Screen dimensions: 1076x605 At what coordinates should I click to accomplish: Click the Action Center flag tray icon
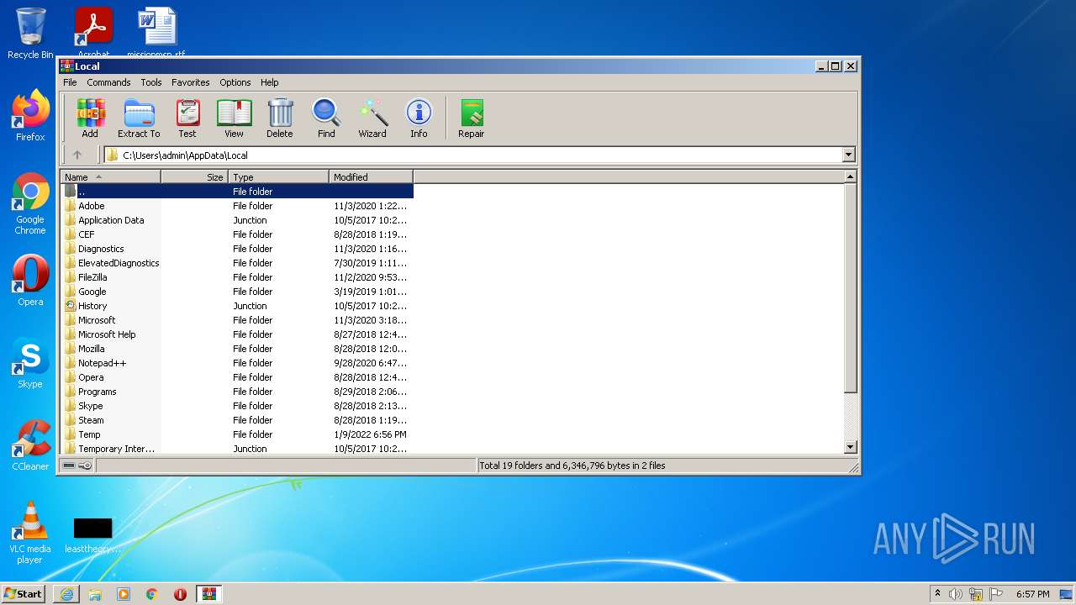tap(996, 594)
